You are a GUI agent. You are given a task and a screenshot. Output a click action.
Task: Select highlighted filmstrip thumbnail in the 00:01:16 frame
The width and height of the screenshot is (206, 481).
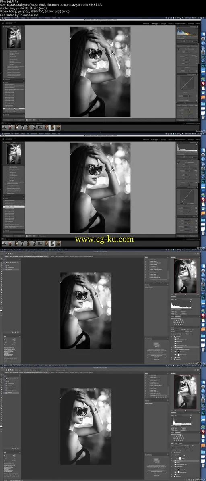(x=52, y=243)
